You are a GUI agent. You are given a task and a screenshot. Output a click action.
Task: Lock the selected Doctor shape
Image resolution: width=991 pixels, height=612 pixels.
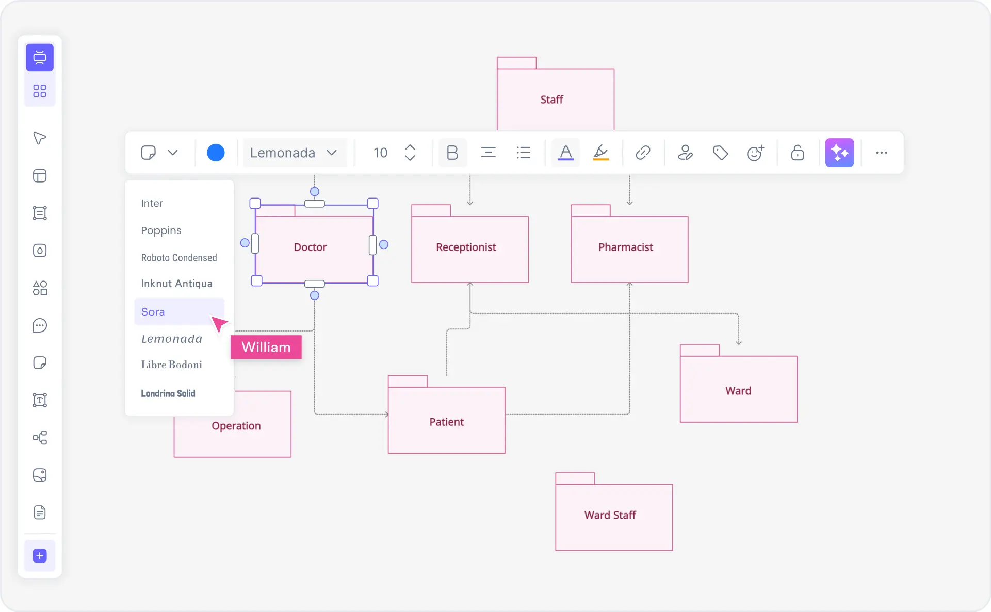click(797, 152)
